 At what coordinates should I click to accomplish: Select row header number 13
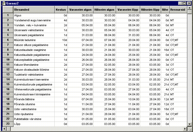point(8,75)
